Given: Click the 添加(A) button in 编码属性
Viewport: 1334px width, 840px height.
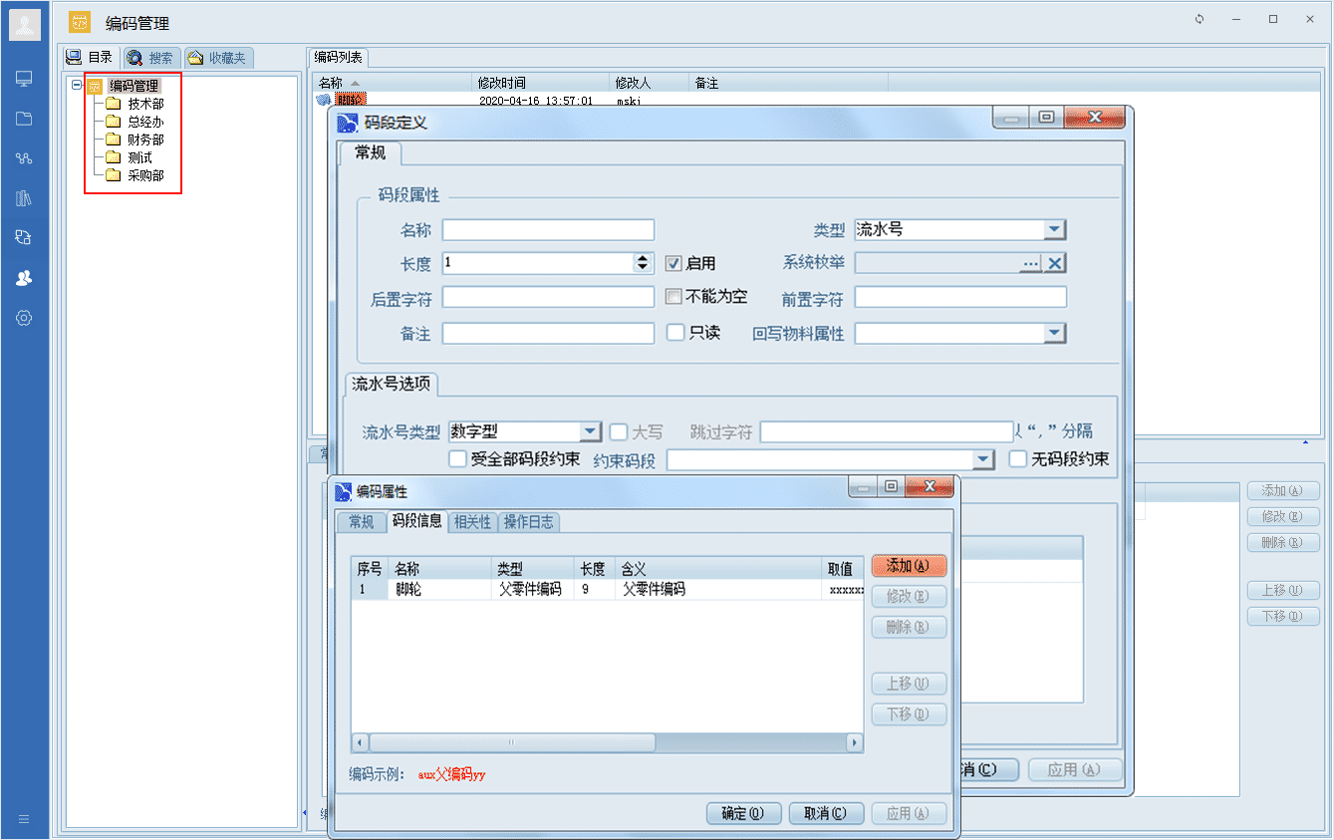Looking at the screenshot, I should tap(908, 566).
